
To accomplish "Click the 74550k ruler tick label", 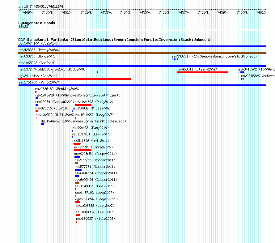I will (x=145, y=12).
